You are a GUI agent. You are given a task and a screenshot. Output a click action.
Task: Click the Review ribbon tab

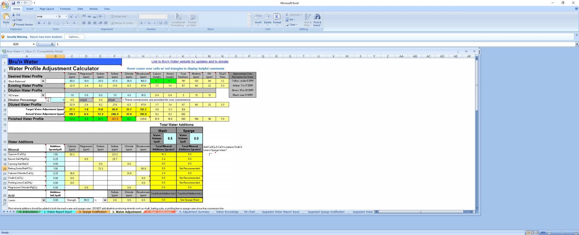[x=93, y=9]
